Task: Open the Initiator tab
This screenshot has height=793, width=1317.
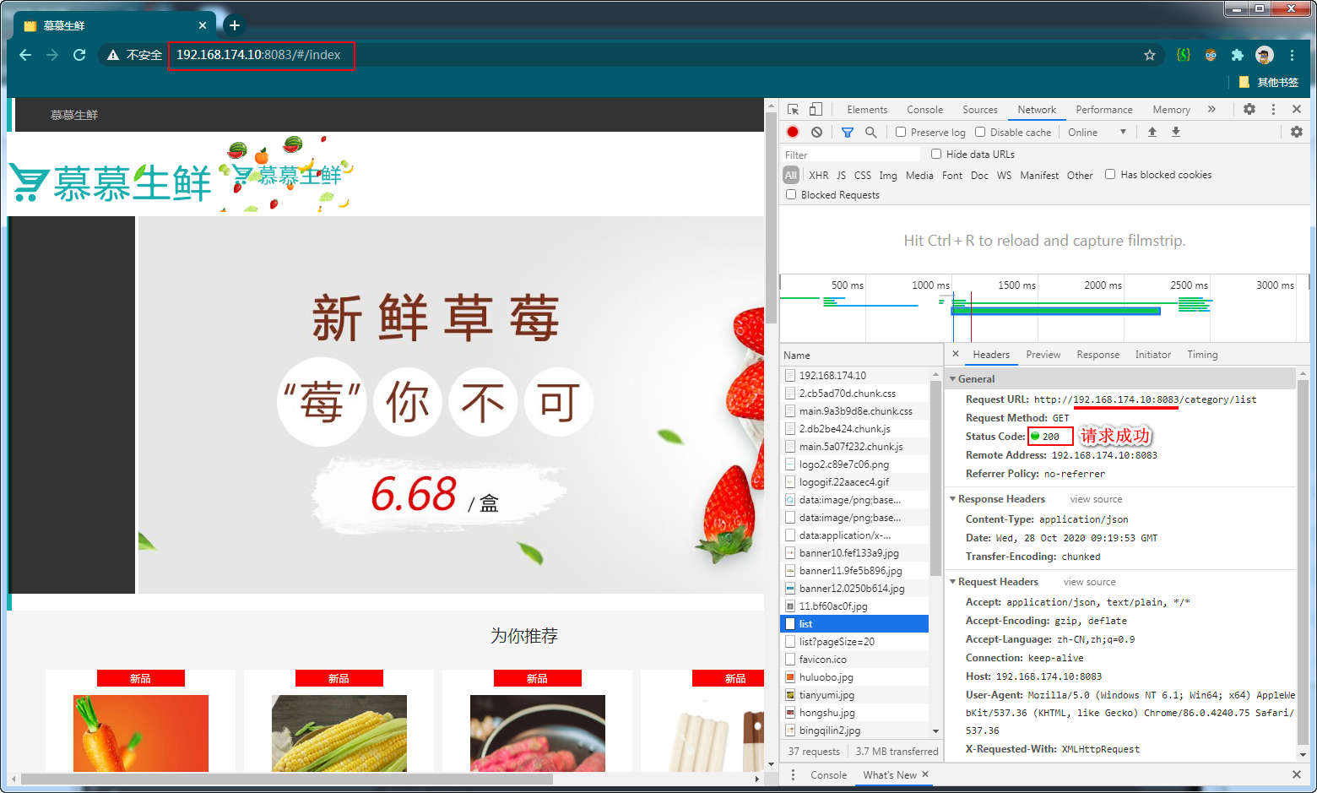Action: click(1153, 355)
